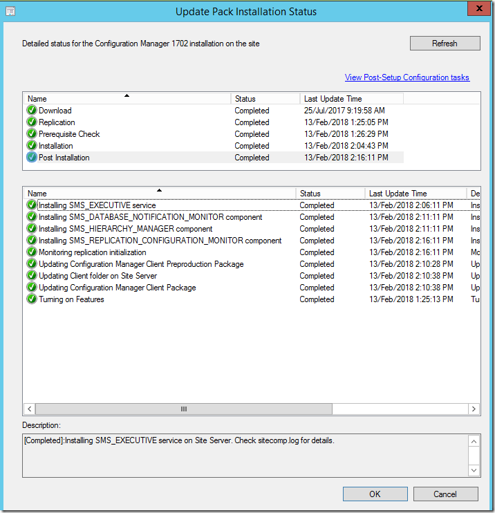Click the check icon for SMS_REPLICATION_CONFIGURATION_MONITOR component

(x=31, y=241)
